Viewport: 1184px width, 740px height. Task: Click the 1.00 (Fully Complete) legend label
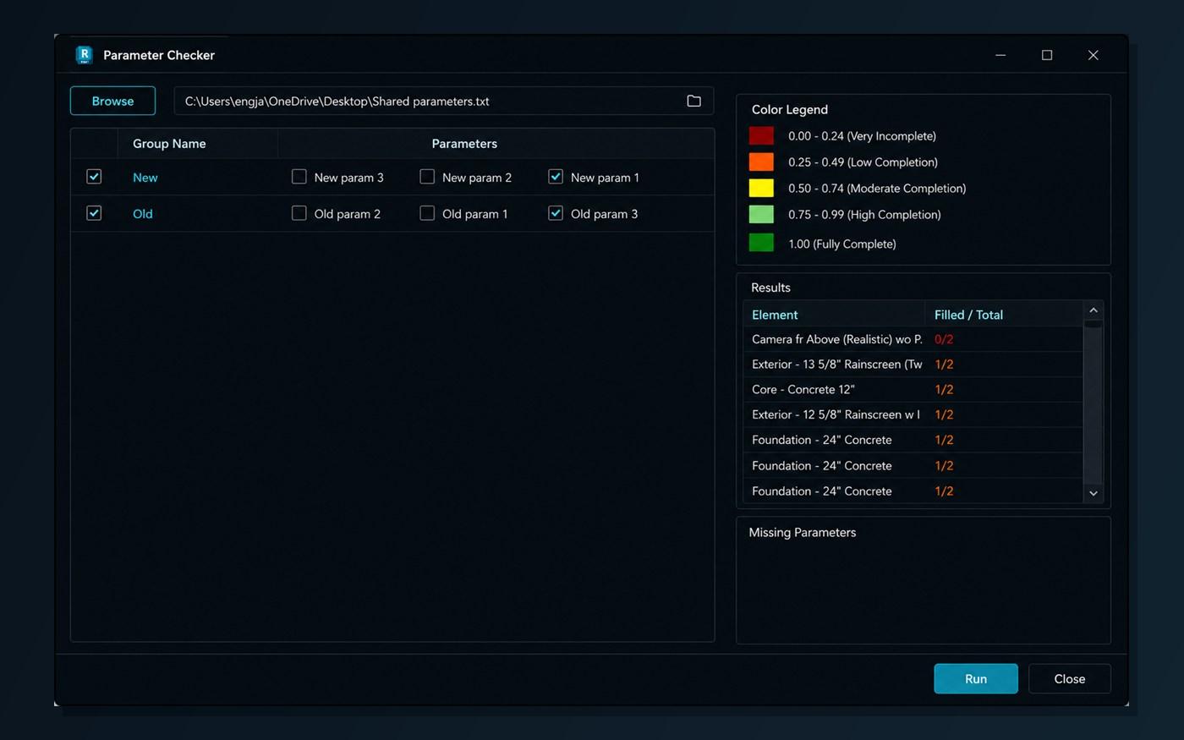click(842, 244)
